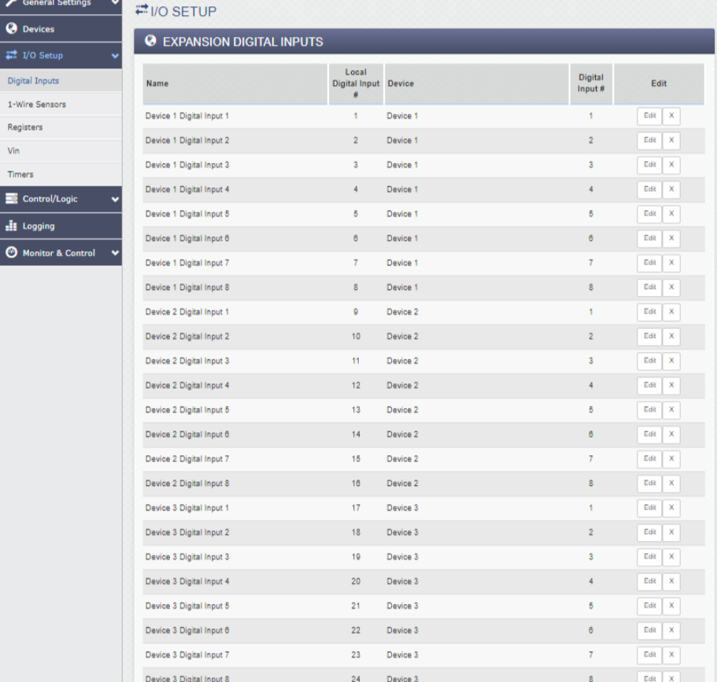Click the Devices globe icon in sidebar

[11, 29]
